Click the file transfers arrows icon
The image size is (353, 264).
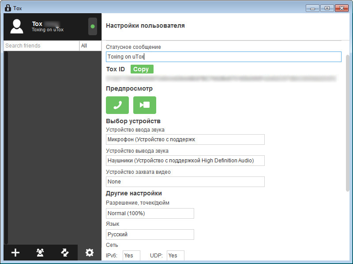coord(65,253)
